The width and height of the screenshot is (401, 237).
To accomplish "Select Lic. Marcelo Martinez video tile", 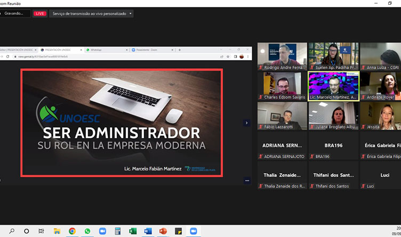I will click(x=333, y=86).
